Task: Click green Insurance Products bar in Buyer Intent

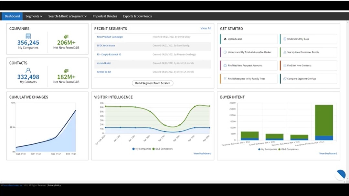Action: 324,119
